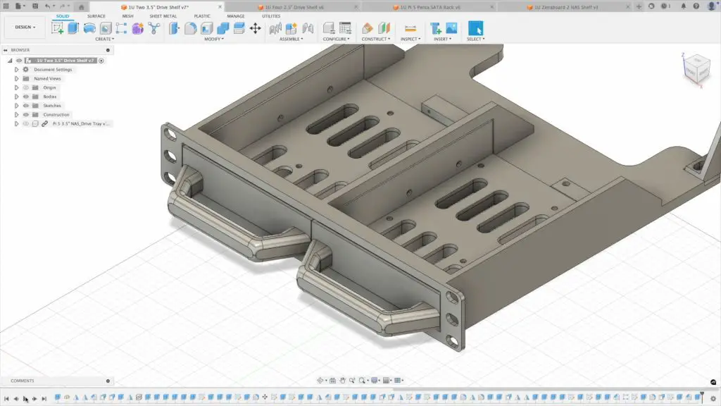Open the DESIGN workspace dropdown
This screenshot has height=406, width=721.
tap(24, 27)
